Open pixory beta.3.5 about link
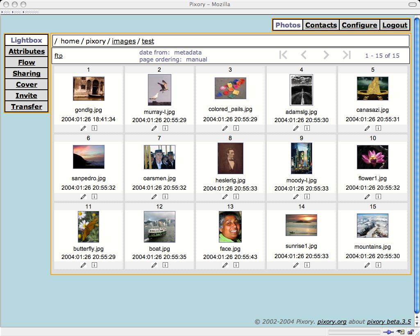Viewport: 420px width, 336px height. 389,322
